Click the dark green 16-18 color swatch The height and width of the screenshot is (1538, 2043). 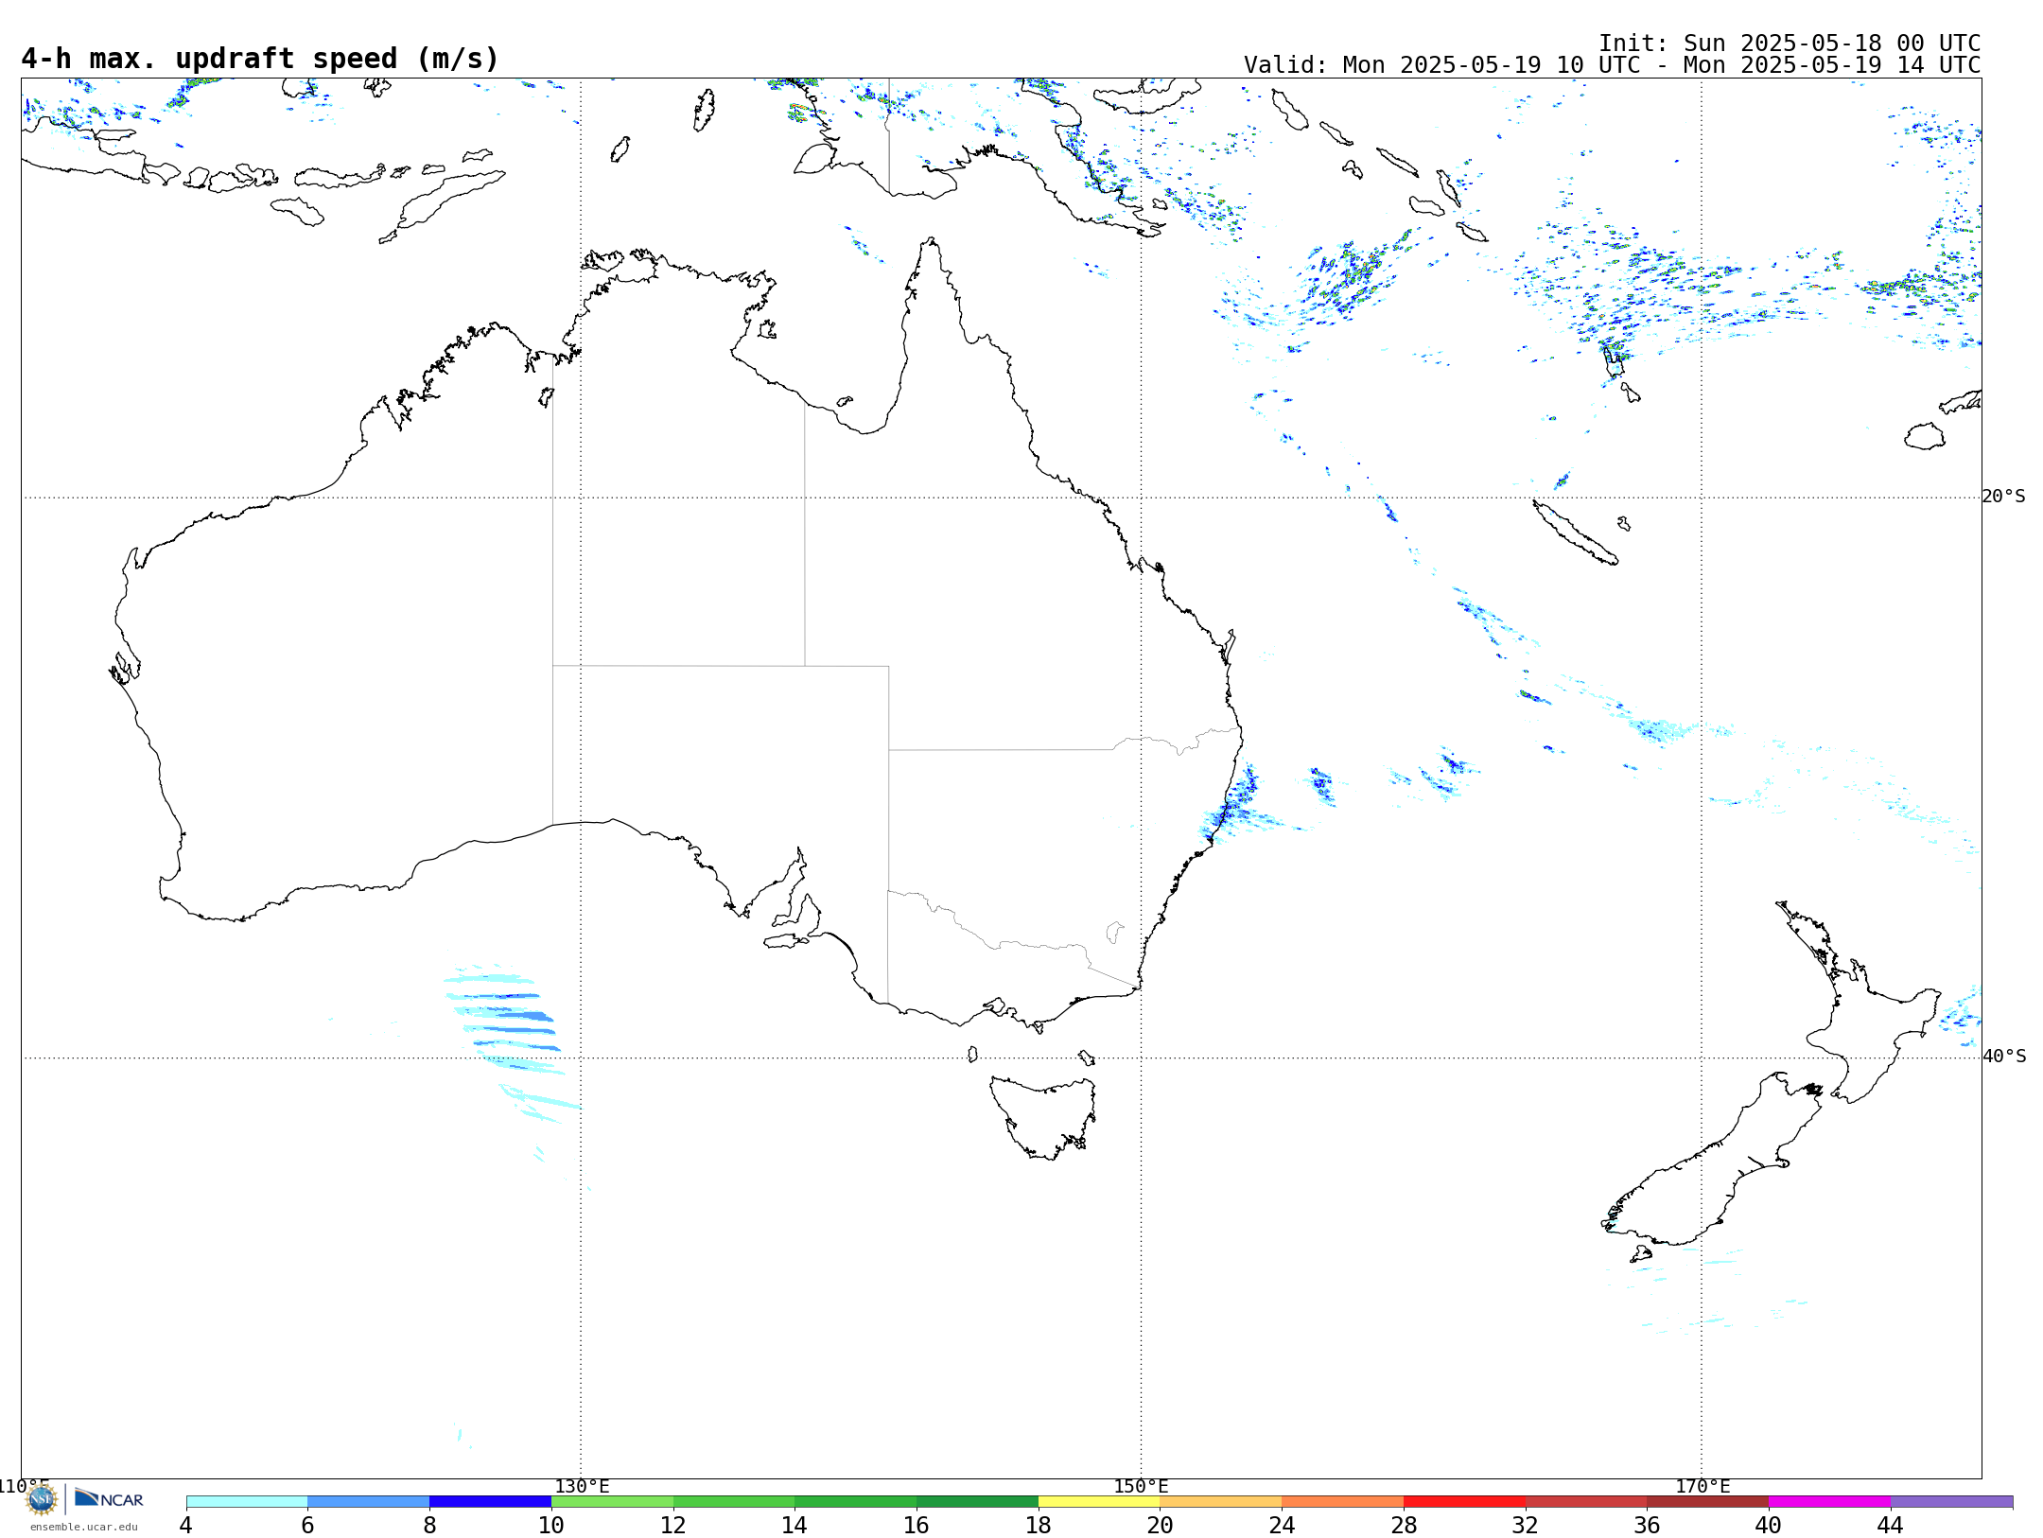click(x=977, y=1502)
